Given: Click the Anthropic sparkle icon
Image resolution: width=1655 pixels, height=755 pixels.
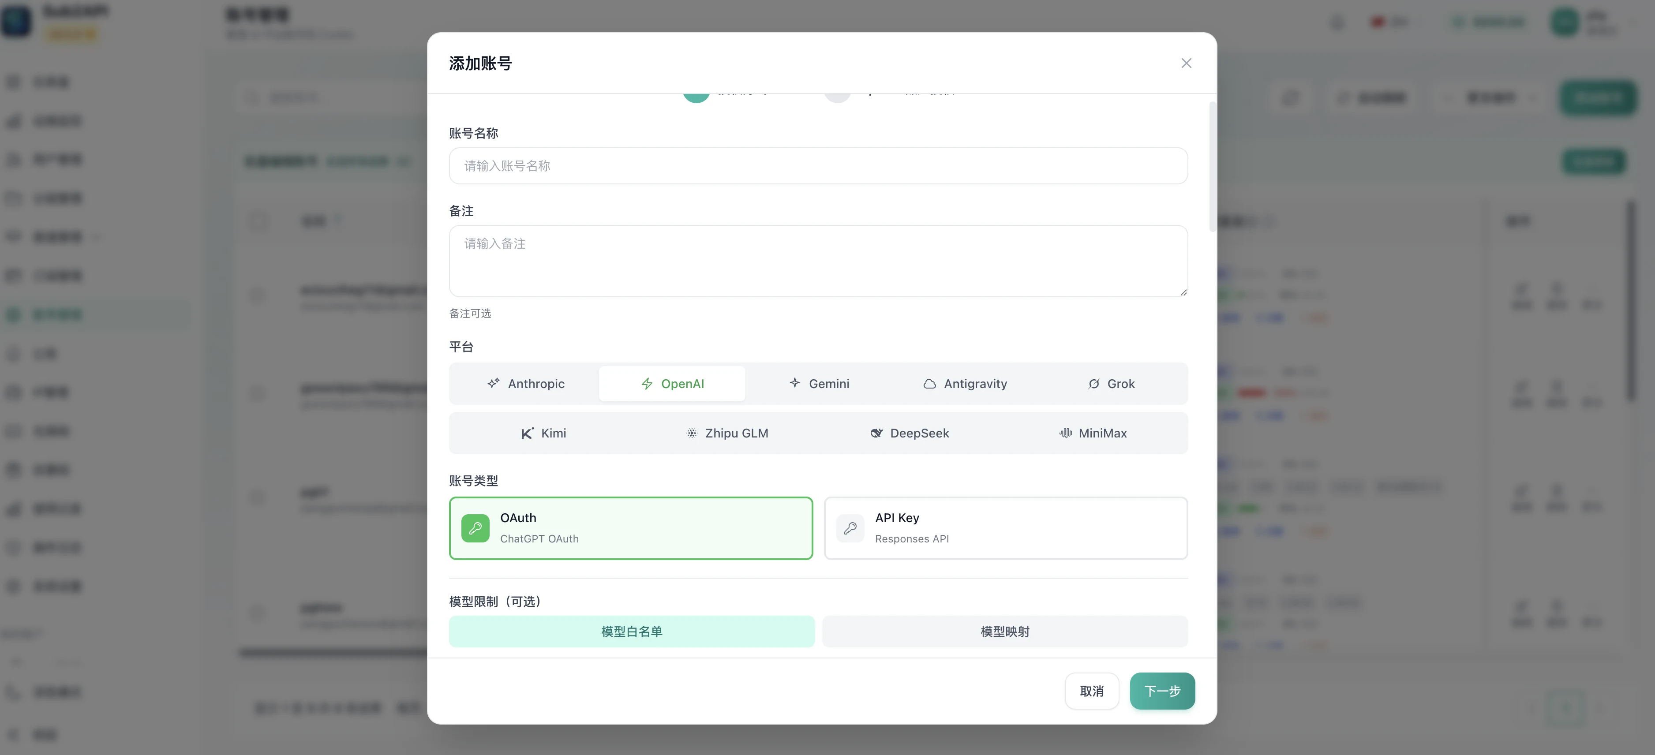Looking at the screenshot, I should pyautogui.click(x=494, y=384).
